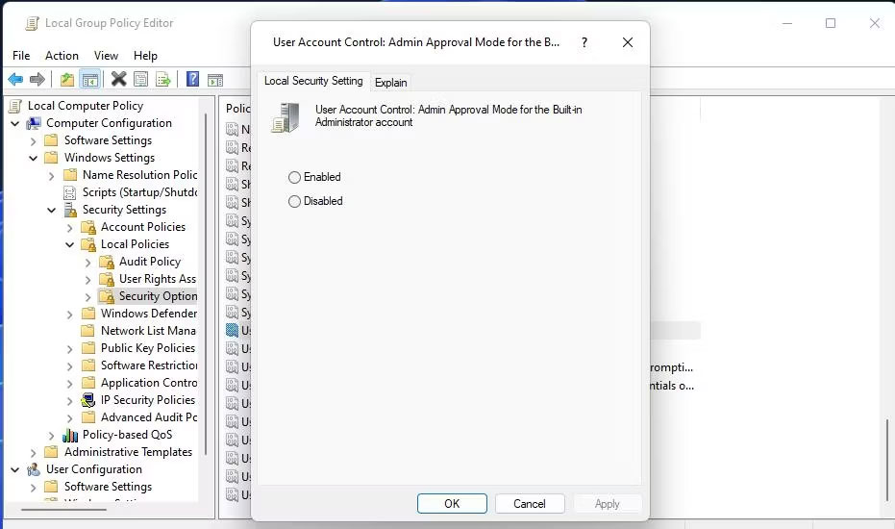Screen dimensions: 895x529
Task: Click the policy list vertical scrollbar thumb
Action: click(x=886, y=460)
